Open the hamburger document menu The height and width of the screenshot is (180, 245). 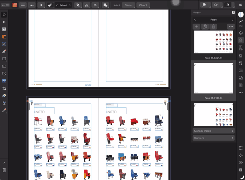pos(23,5)
